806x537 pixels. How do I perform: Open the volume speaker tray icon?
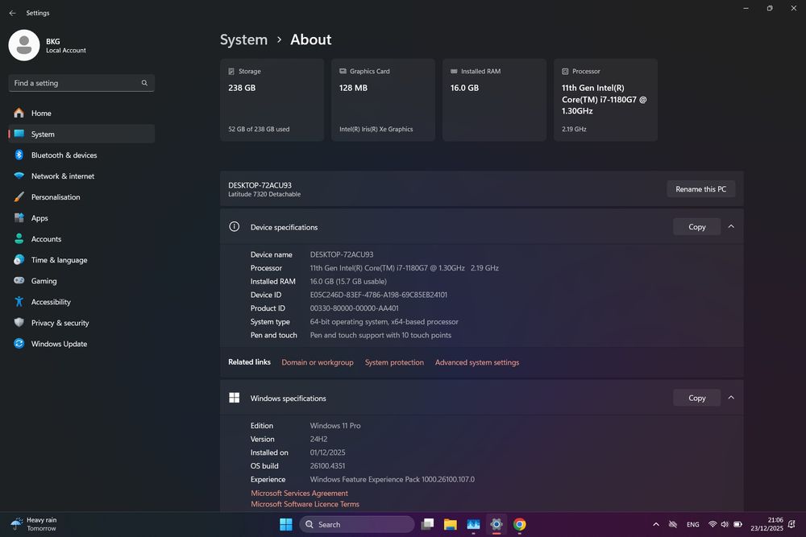[725, 524]
